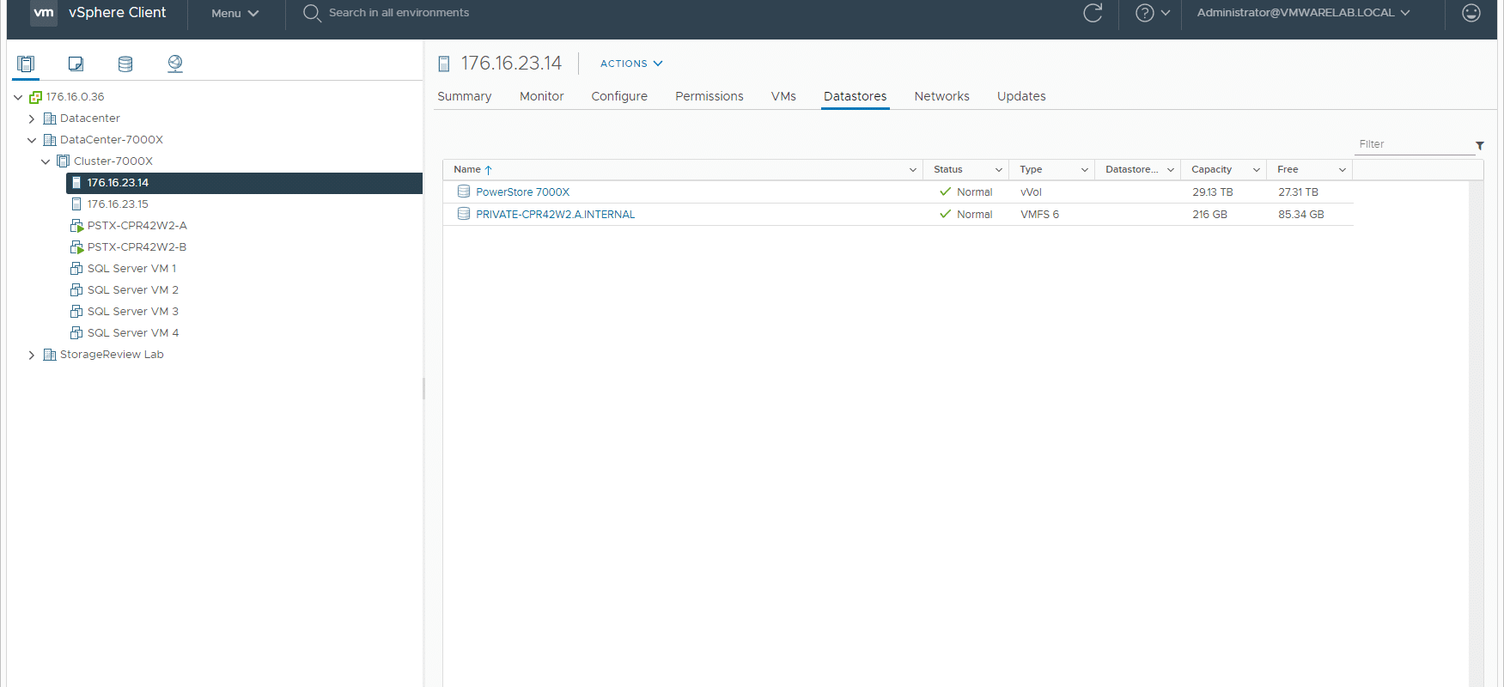This screenshot has width=1504, height=687.
Task: Open the PRIVATE-CPR42W2.A.INTERNAL datastore link
Action: pyautogui.click(x=556, y=215)
